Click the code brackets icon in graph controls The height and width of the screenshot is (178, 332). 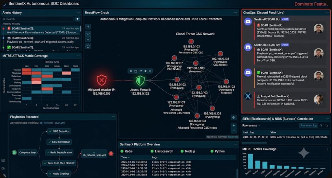pyautogui.click(x=88, y=33)
